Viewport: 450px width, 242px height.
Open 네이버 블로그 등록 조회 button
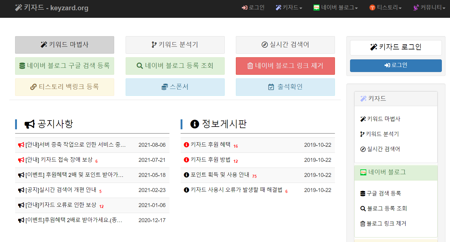pyautogui.click(x=175, y=66)
